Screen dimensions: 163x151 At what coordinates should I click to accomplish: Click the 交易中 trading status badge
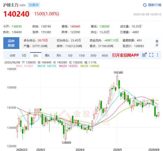(x=34, y=5)
